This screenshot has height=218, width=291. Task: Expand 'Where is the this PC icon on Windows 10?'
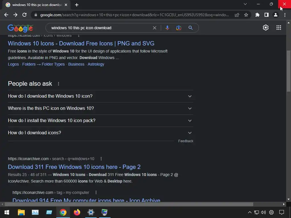click(100, 108)
